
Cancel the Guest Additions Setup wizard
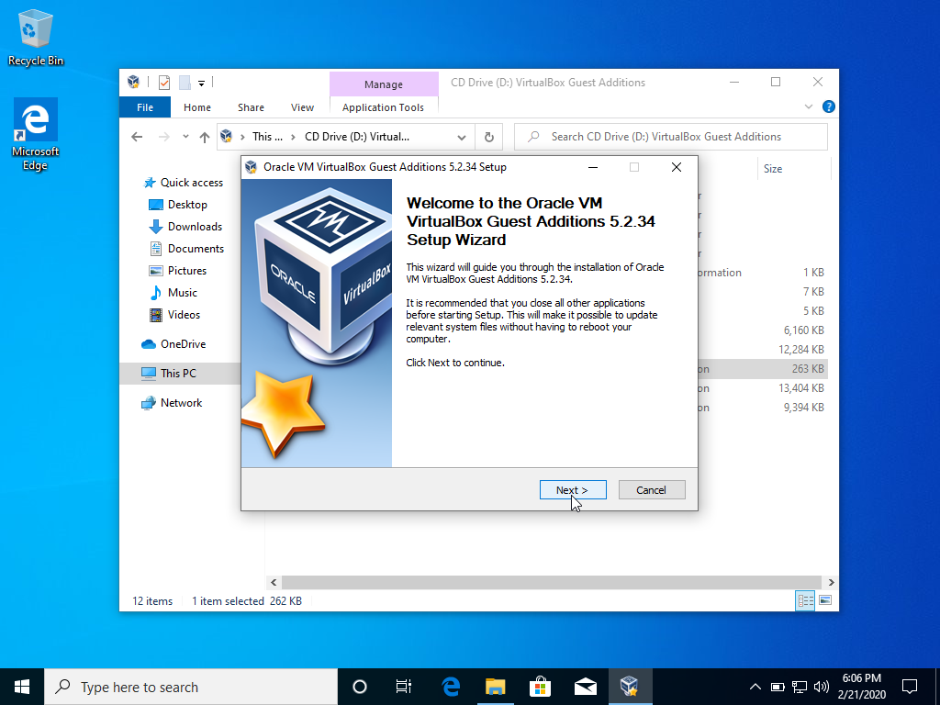(x=652, y=490)
